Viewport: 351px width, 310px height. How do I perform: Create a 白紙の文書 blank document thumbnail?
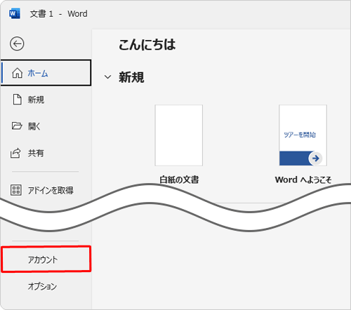[x=179, y=135]
